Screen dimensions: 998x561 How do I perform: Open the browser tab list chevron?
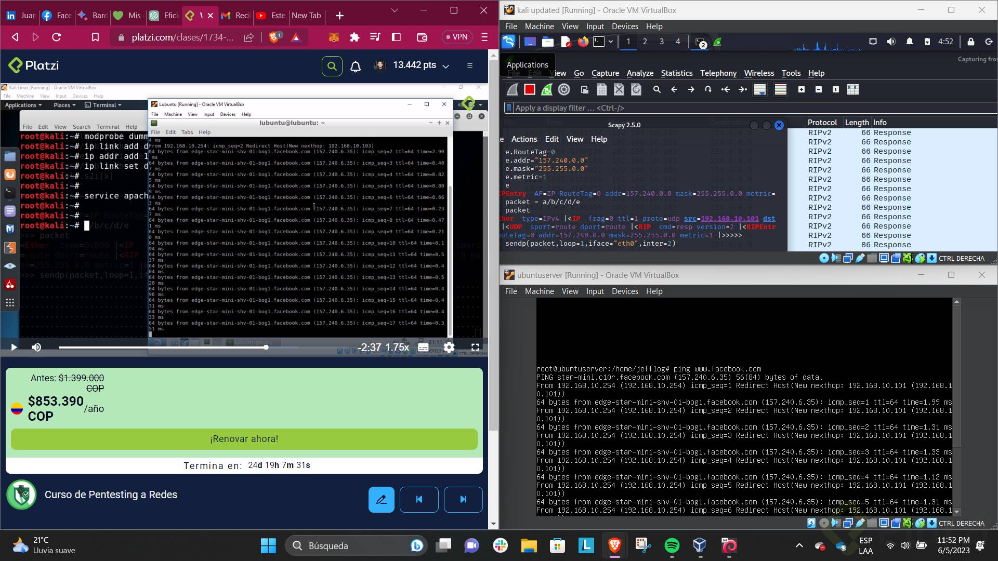point(395,10)
